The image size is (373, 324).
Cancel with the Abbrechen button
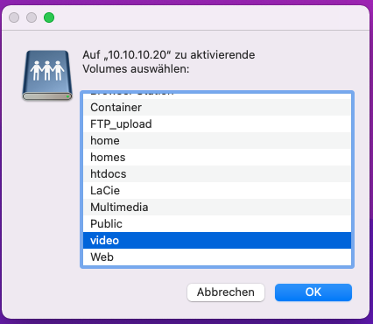pyautogui.click(x=226, y=292)
